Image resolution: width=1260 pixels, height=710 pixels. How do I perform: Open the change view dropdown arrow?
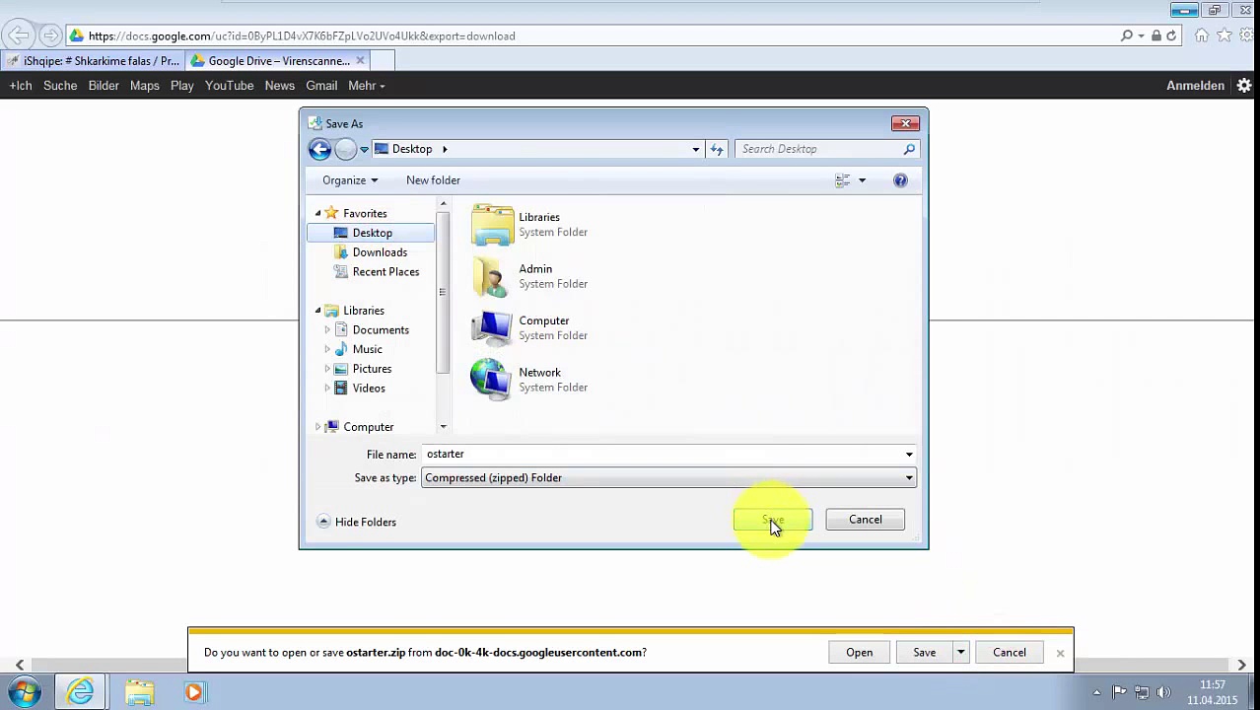click(862, 180)
